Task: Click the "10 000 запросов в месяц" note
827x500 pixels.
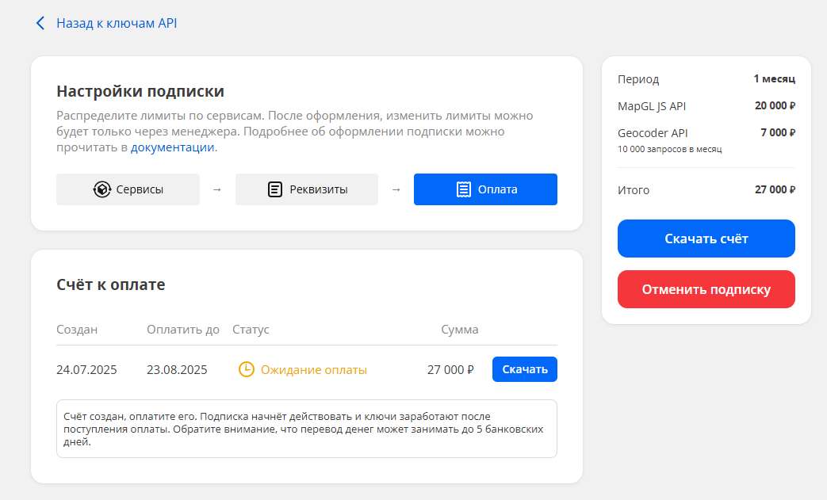Action: pos(670,149)
